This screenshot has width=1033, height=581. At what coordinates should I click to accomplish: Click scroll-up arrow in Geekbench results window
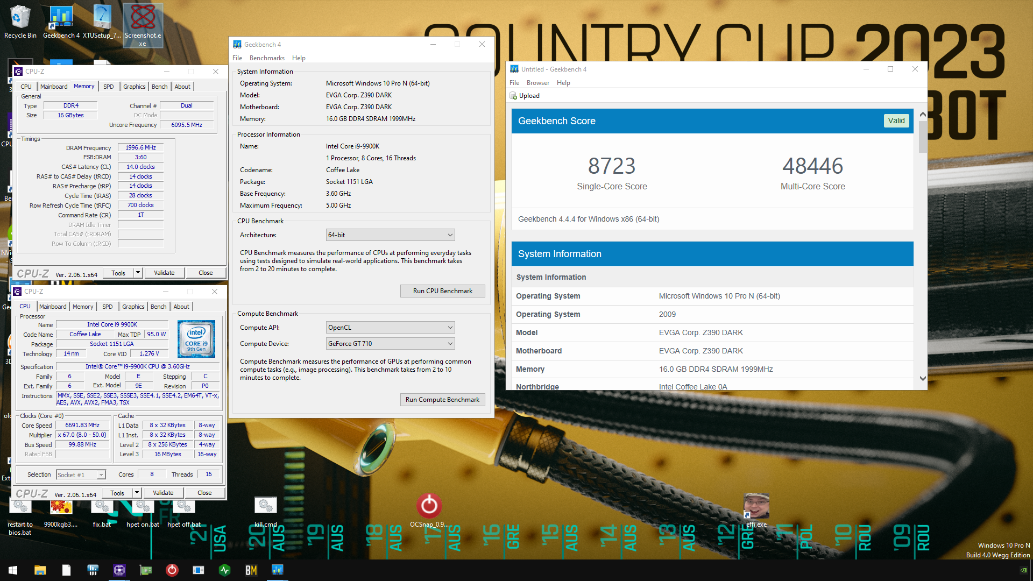[923, 114]
